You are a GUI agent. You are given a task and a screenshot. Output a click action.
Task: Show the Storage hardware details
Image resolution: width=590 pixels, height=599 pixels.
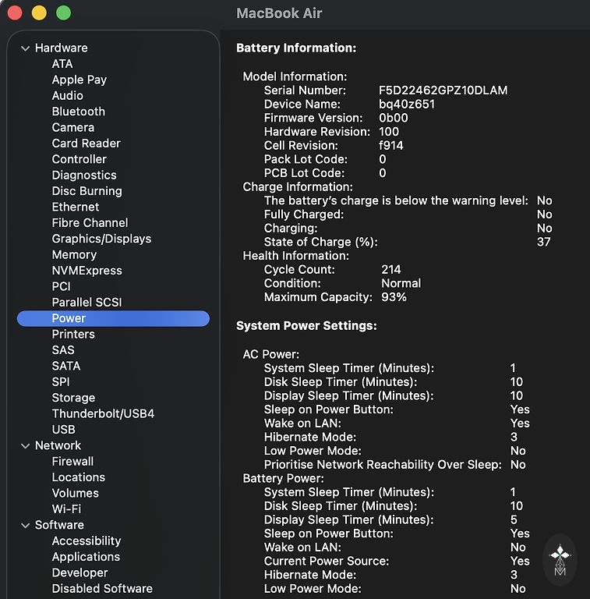click(x=73, y=398)
